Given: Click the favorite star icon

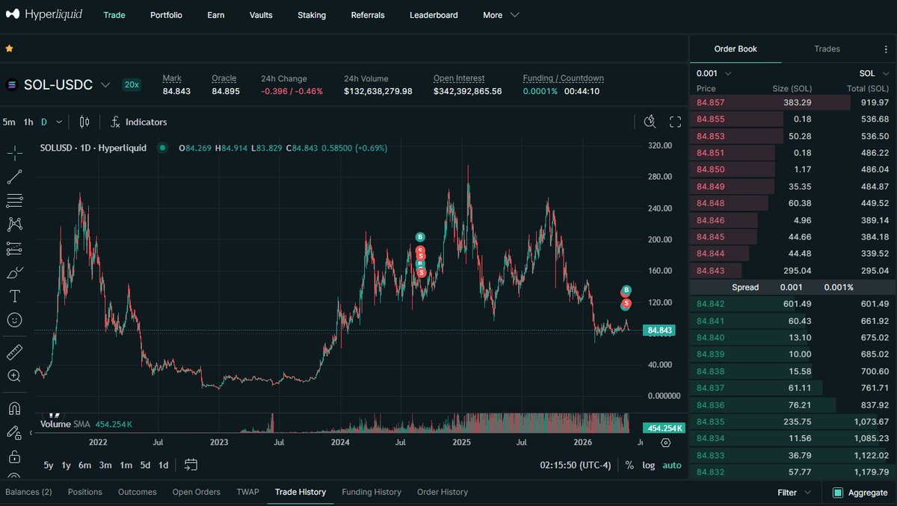Looking at the screenshot, I should pos(9,49).
